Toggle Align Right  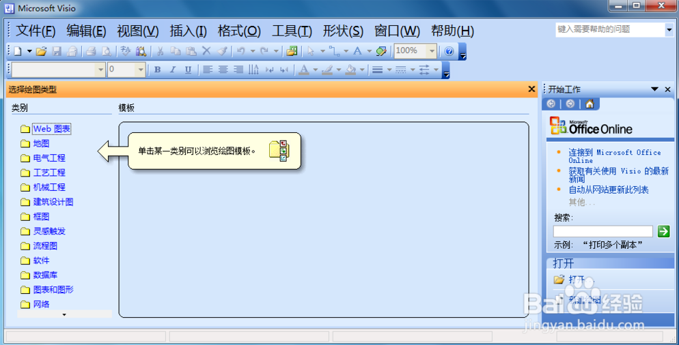point(238,70)
